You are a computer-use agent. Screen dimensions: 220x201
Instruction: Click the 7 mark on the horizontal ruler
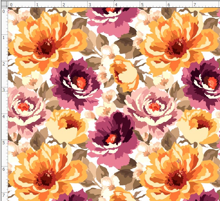click(x=195, y=5)
